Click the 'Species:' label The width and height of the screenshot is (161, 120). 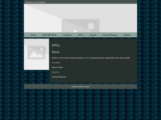(x=55, y=72)
